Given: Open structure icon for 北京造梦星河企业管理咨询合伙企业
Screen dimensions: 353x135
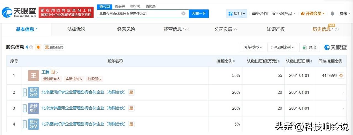Looking at the screenshot, I should tap(131, 108).
